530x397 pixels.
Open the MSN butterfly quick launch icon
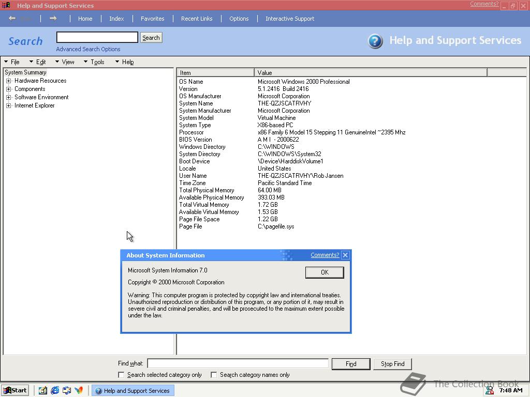pos(79,390)
